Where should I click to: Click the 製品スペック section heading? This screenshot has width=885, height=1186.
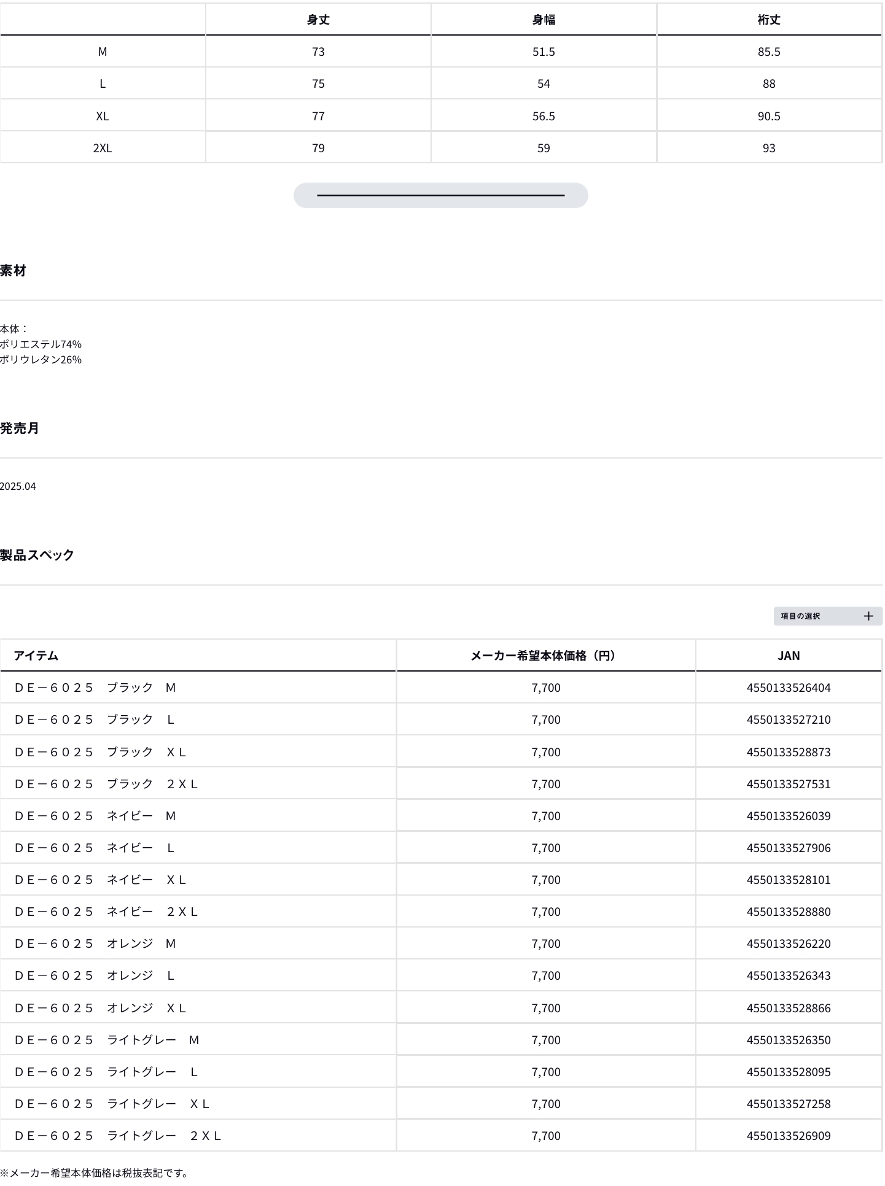(37, 555)
